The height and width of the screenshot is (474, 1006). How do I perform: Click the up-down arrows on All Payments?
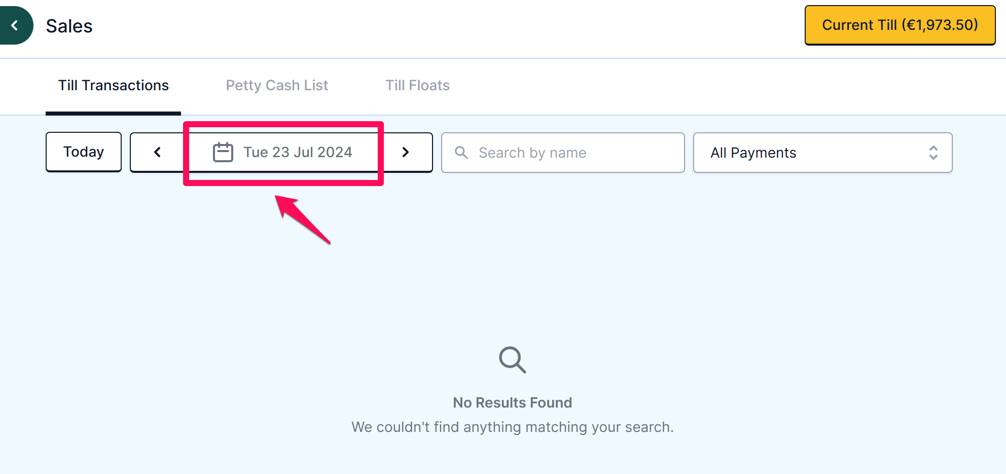(933, 153)
